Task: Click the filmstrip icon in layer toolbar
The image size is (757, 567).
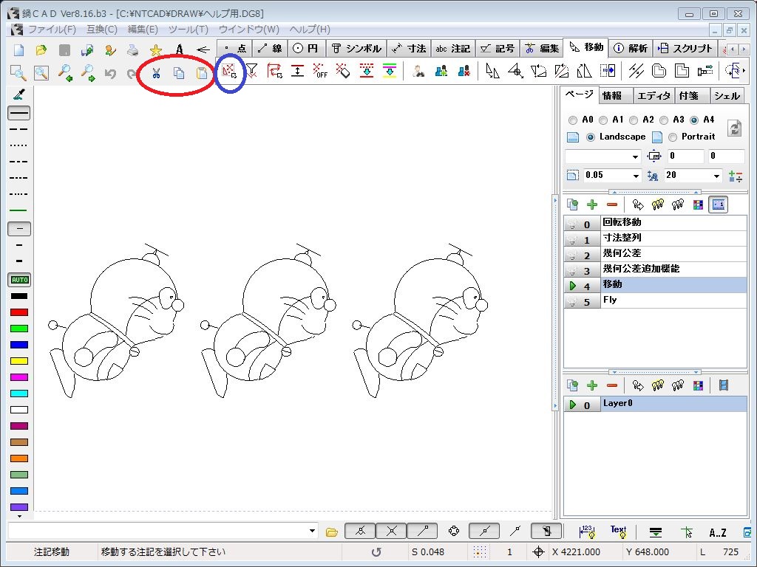Action: pos(723,385)
